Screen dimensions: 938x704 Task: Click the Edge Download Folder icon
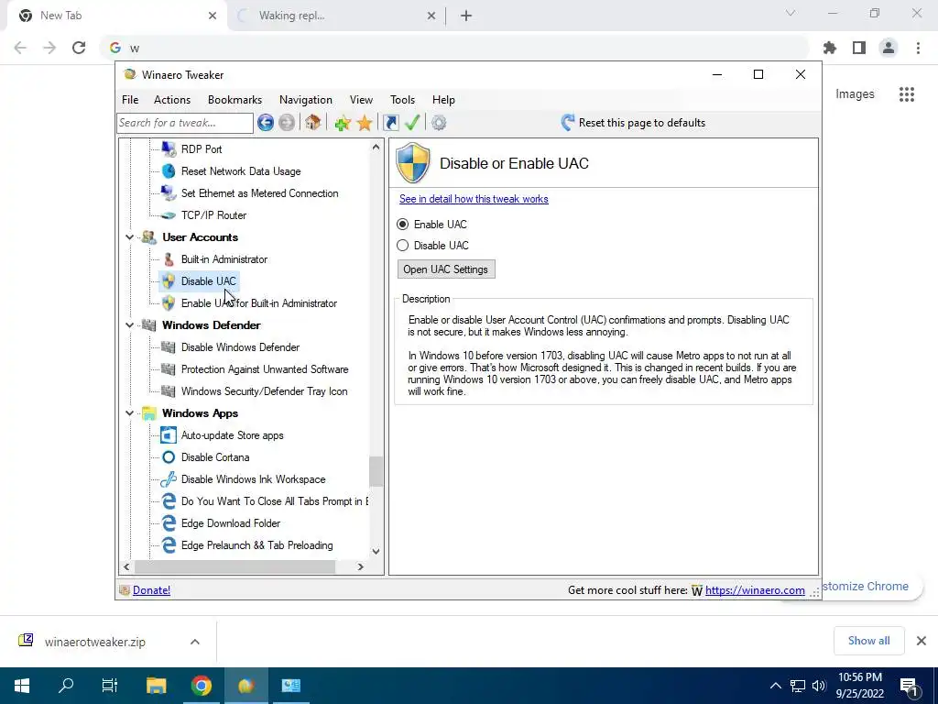click(169, 523)
